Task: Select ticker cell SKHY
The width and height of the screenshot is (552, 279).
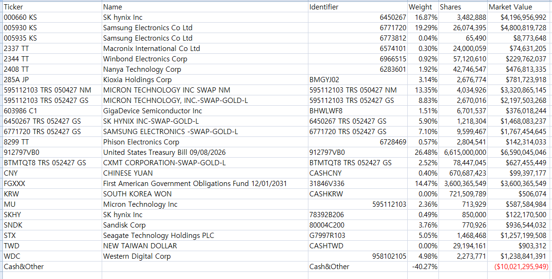Action: [52, 215]
